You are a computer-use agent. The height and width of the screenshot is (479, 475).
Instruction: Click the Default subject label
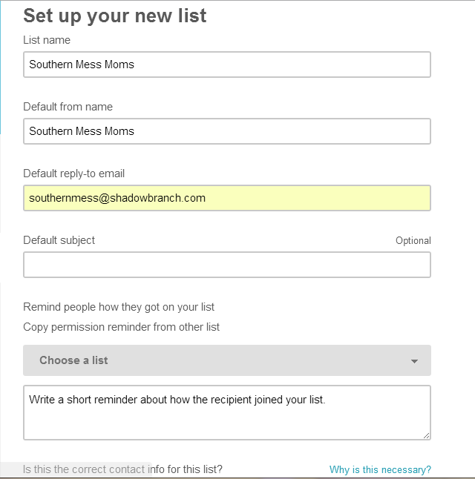59,240
